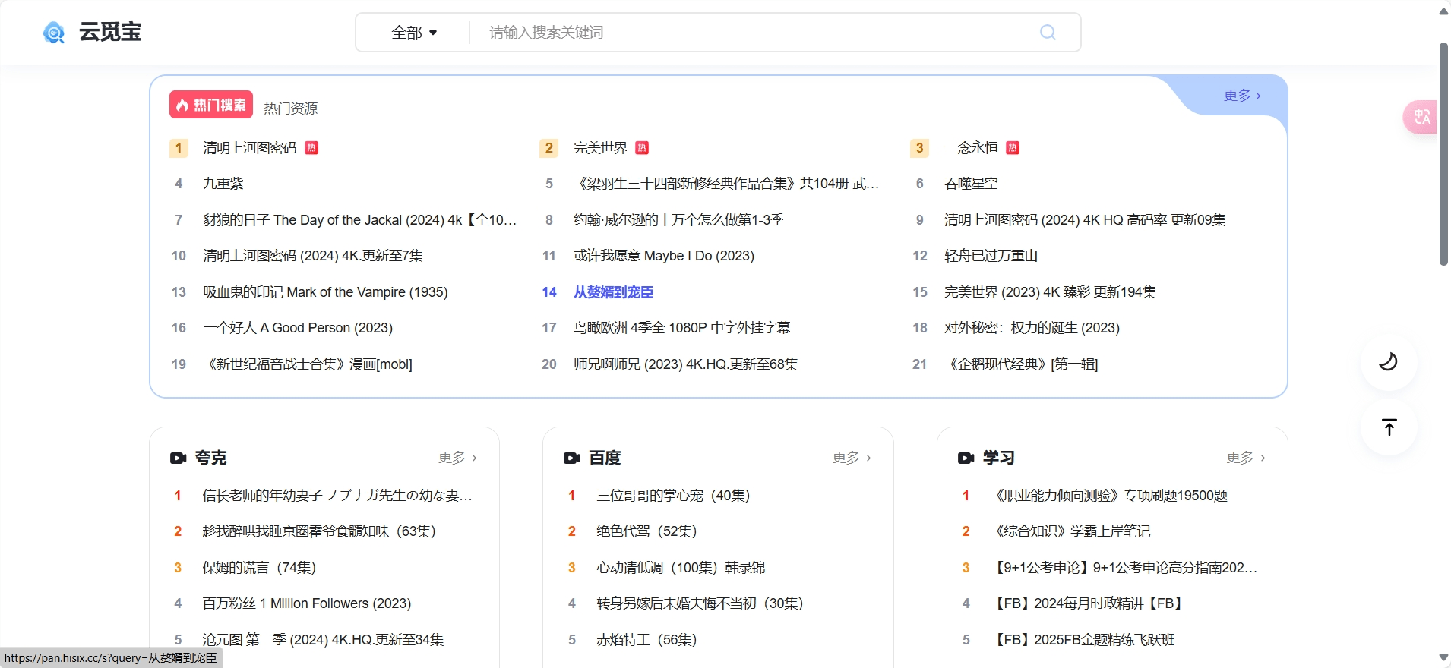Open 学习 item 9+1公考申论高分指南
Viewport: 1451px width, 668px height.
1124,568
